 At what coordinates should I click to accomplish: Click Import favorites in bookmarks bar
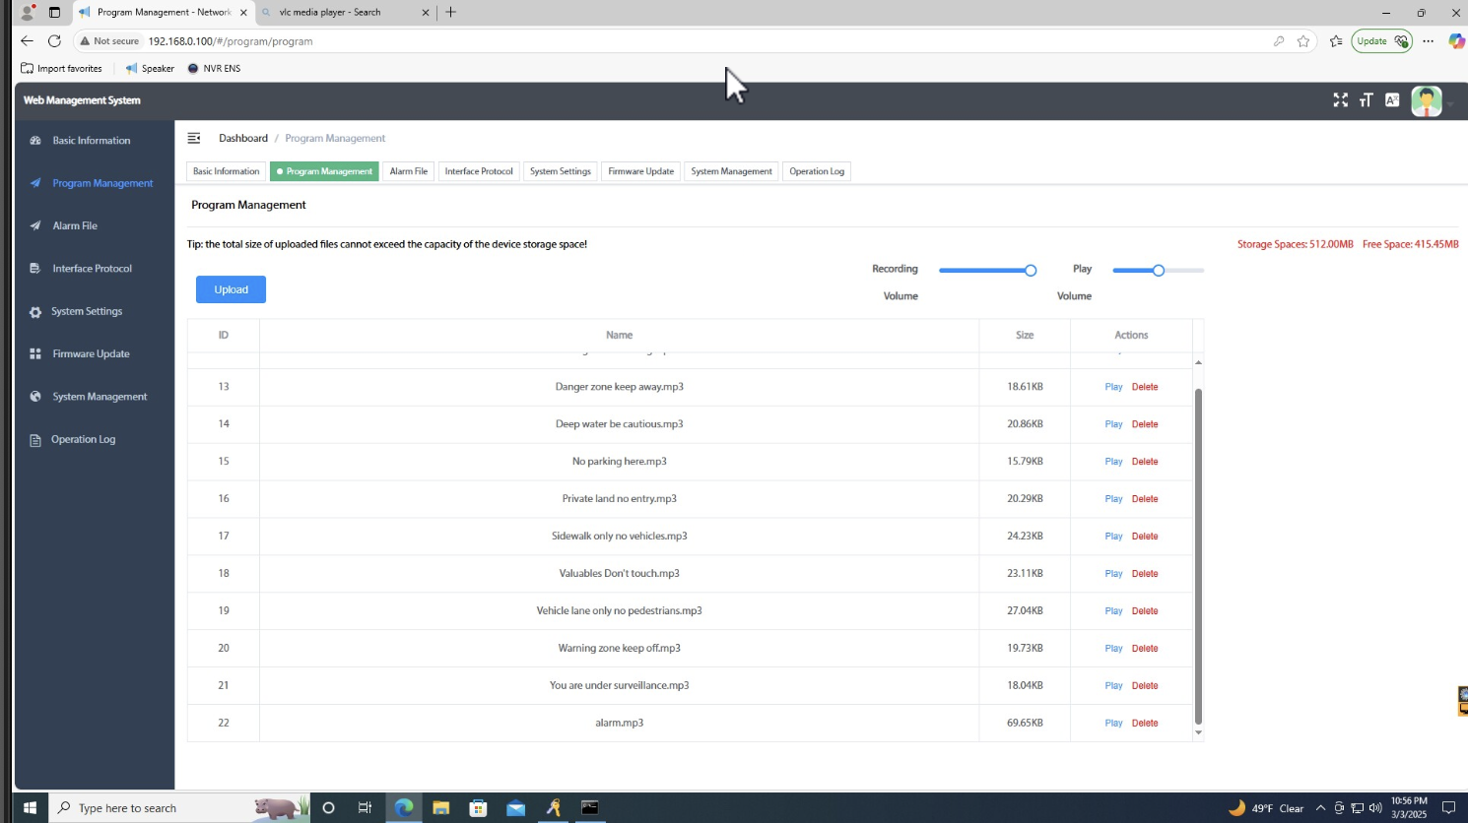(x=61, y=69)
